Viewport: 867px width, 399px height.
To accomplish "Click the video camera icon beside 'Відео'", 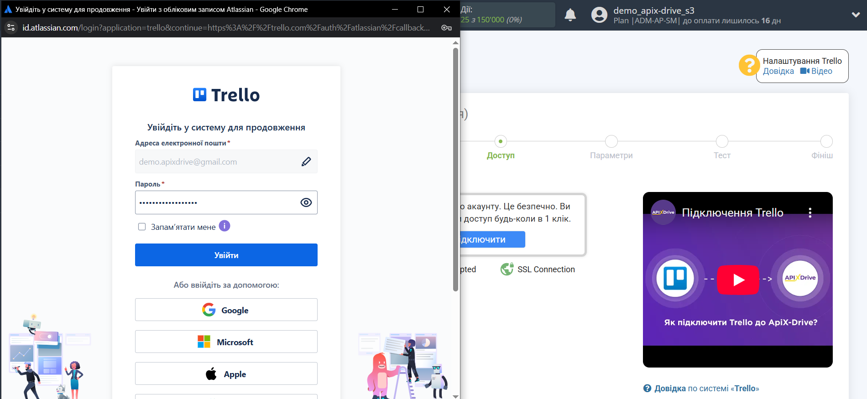I will pyautogui.click(x=804, y=71).
